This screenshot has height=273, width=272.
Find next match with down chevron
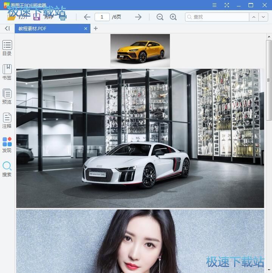click(263, 17)
